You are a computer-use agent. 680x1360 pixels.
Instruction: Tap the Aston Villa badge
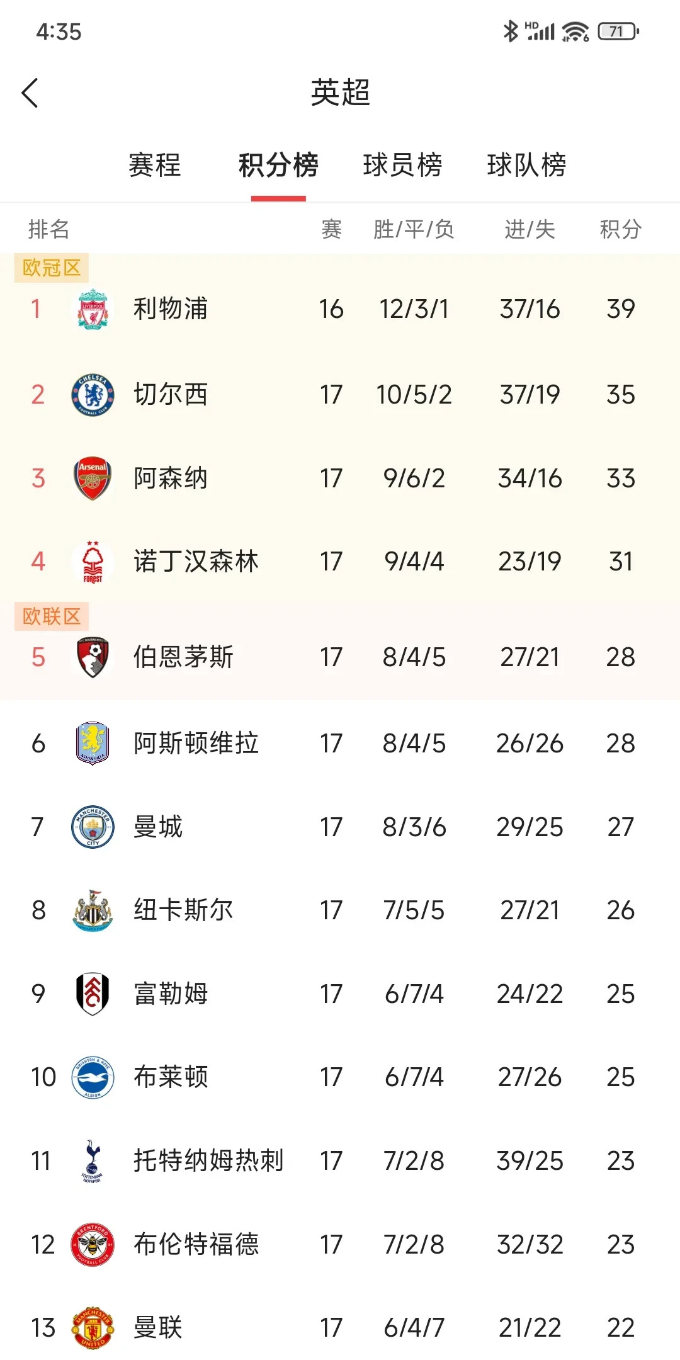93,743
